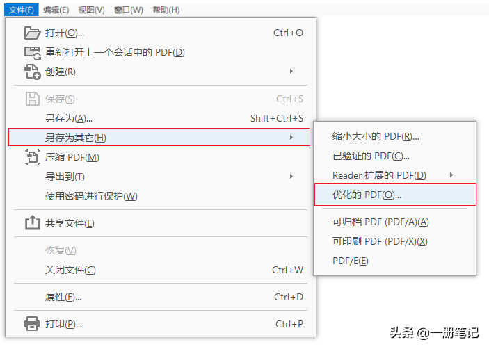Click the compress PDF icon
The width and height of the screenshot is (489, 349).
[x=33, y=157]
